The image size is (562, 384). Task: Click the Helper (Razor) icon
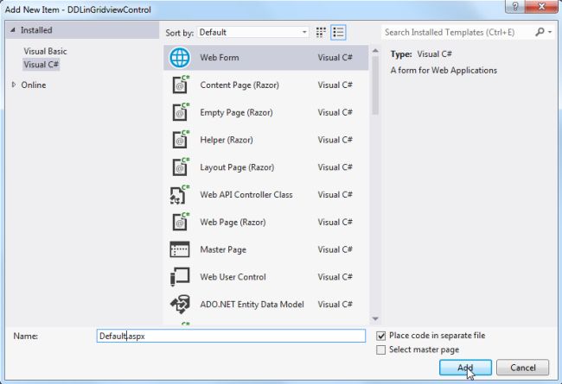click(181, 140)
